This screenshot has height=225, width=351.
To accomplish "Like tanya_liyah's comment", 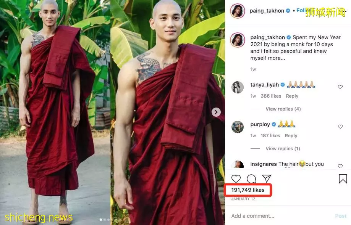I will point(340,87).
